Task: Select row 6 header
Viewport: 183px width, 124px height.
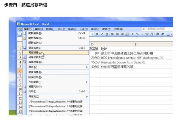Action: [20, 71]
